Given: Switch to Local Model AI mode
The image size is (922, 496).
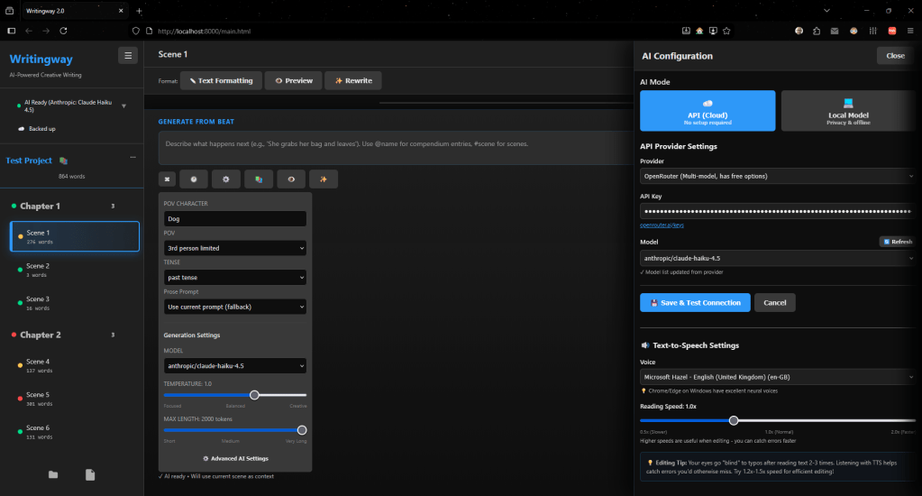Looking at the screenshot, I should (848, 111).
